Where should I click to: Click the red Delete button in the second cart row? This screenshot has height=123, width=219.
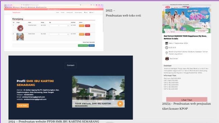pos(87,34)
